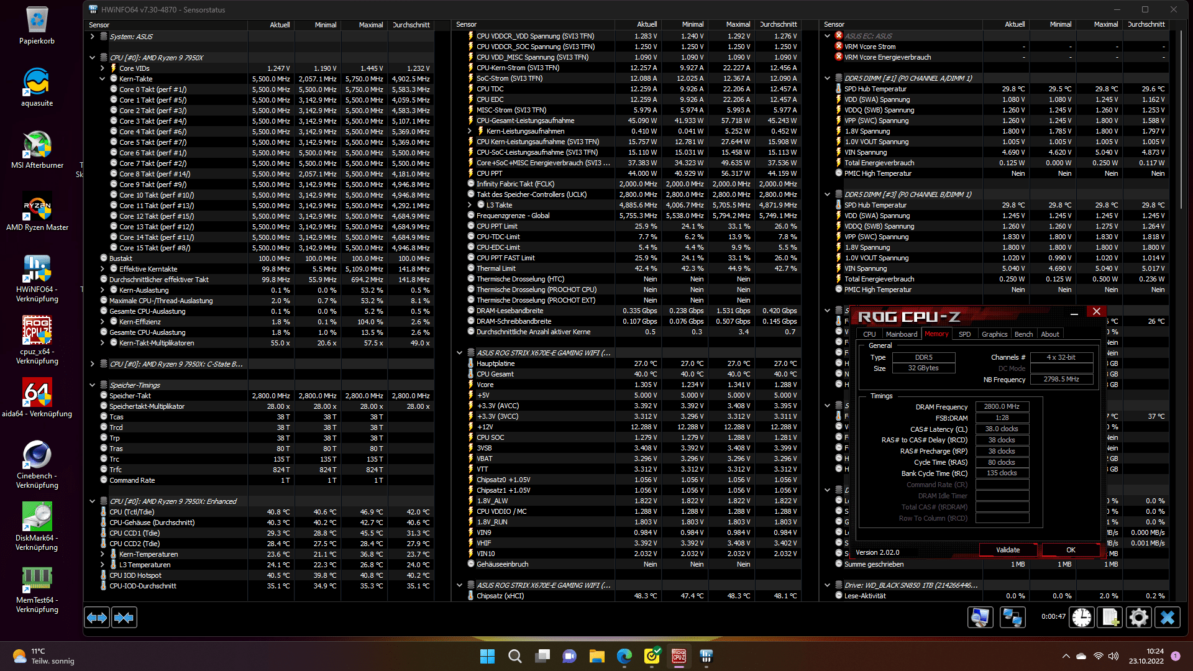Click ROG CPU-Z icon in taskbar
The width and height of the screenshot is (1193, 671).
(x=679, y=656)
